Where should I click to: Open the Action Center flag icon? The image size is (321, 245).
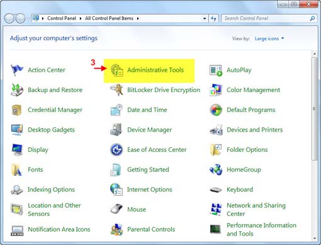(17, 70)
